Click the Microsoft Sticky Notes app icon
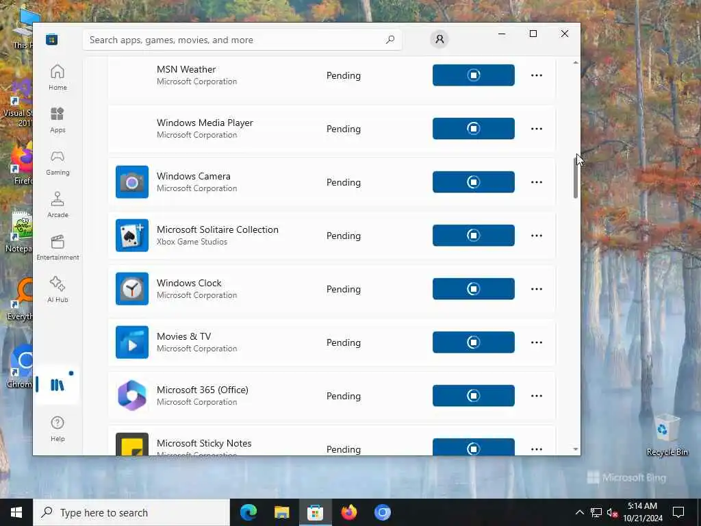Image resolution: width=701 pixels, height=526 pixels. pyautogui.click(x=132, y=444)
